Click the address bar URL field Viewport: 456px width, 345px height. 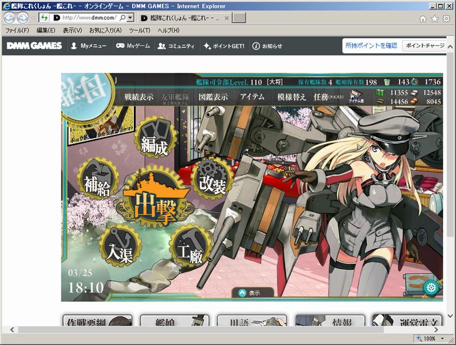pyautogui.click(x=89, y=18)
